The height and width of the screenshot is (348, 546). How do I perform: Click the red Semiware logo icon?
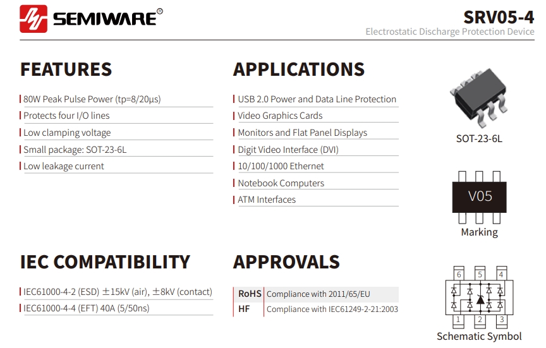tap(33, 19)
